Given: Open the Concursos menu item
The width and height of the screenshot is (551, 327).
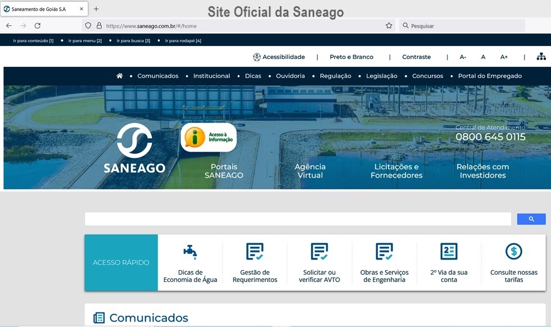Looking at the screenshot, I should click(428, 76).
